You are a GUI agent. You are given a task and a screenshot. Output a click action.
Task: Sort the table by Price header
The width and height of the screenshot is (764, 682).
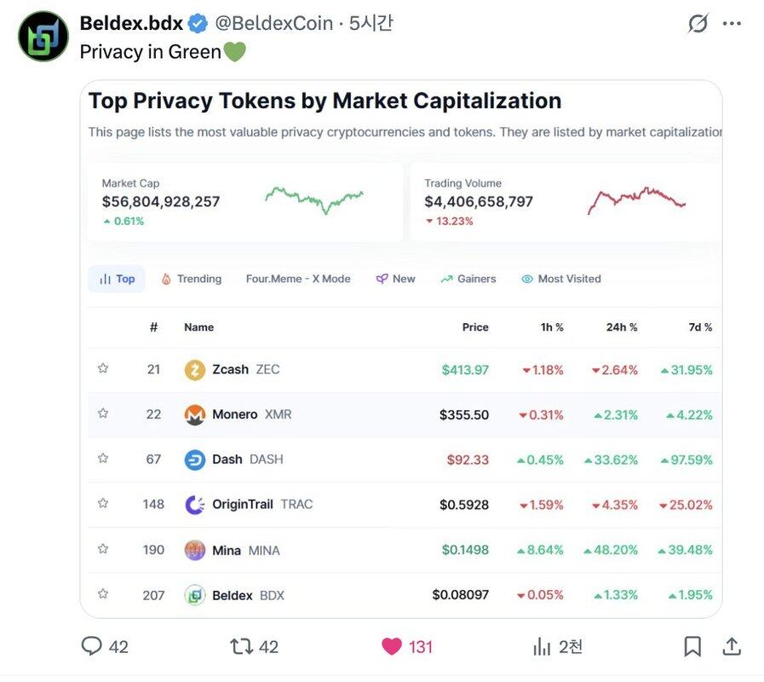tap(475, 327)
